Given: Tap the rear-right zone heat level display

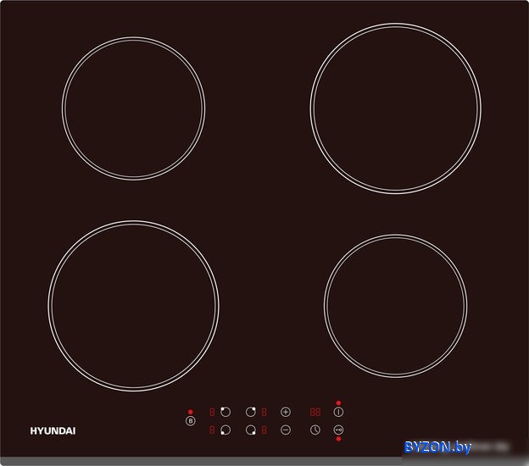Looking at the screenshot, I should pos(264,412).
